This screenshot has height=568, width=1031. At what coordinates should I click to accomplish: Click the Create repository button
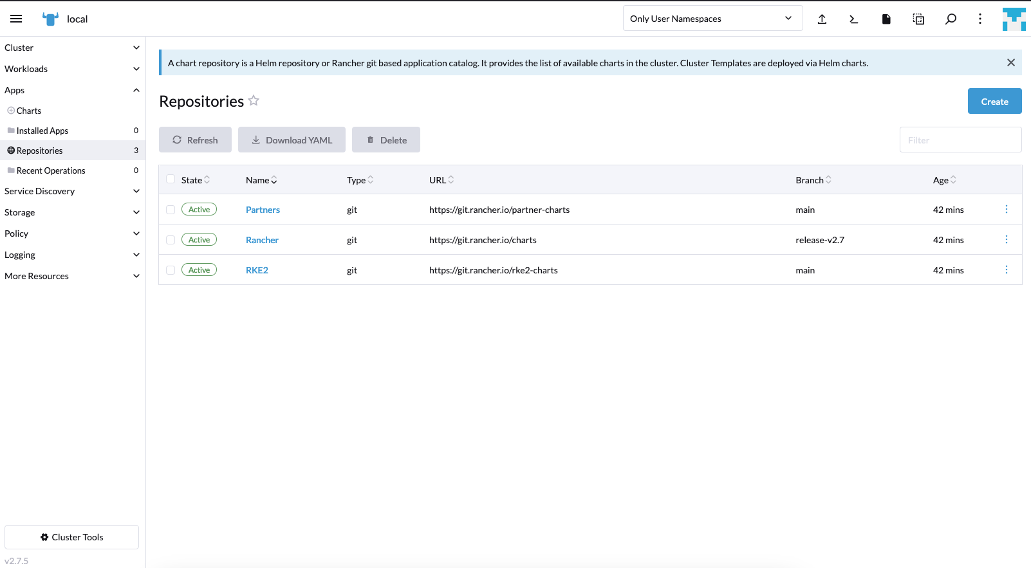click(x=994, y=101)
